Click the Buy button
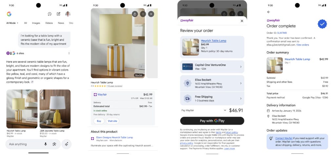This screenshot has height=161, width=331. click(99, 121)
